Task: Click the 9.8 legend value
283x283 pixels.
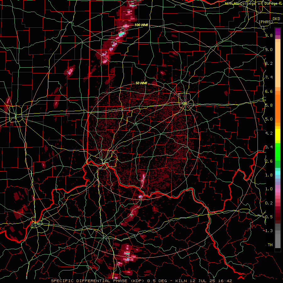Action: pos(269,35)
